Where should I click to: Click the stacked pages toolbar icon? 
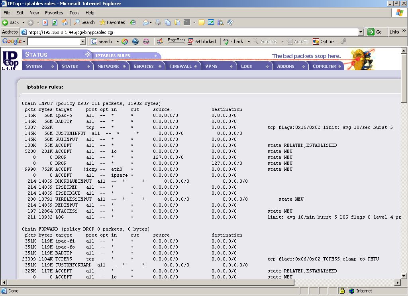230,22
